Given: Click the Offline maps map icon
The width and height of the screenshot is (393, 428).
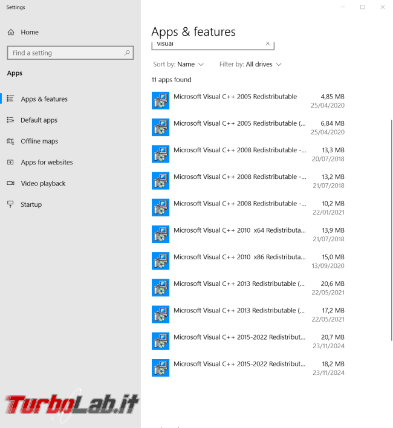Looking at the screenshot, I should click(x=10, y=141).
